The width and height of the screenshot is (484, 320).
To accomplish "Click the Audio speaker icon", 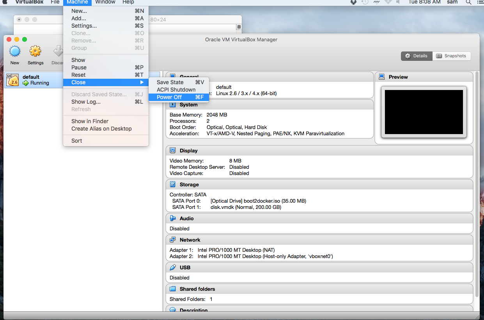I will pyautogui.click(x=173, y=218).
